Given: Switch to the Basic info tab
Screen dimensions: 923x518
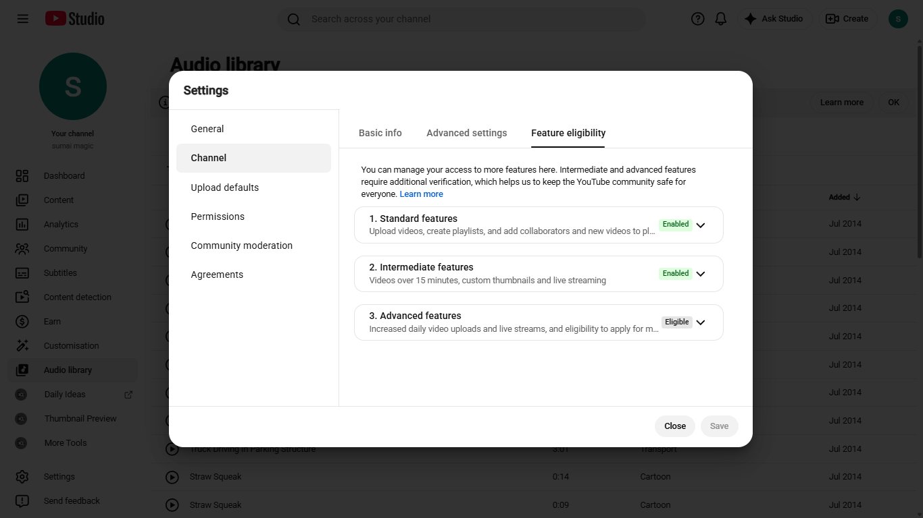Looking at the screenshot, I should tap(380, 133).
